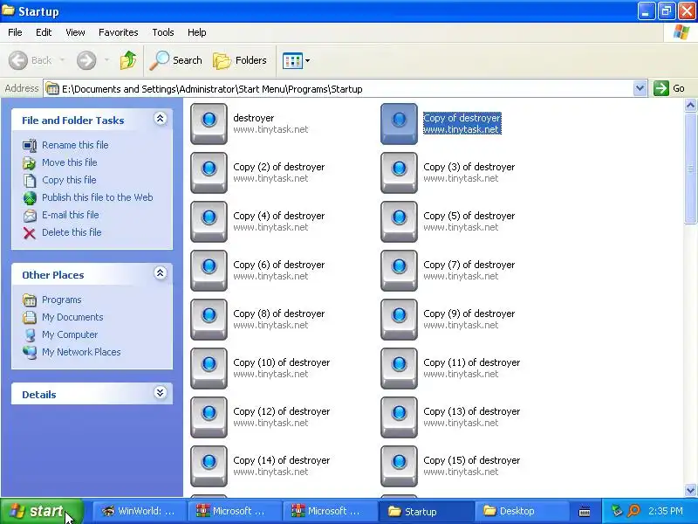The width and height of the screenshot is (698, 524).
Task: Select Copy (11) of destroyer icon
Action: (x=399, y=369)
